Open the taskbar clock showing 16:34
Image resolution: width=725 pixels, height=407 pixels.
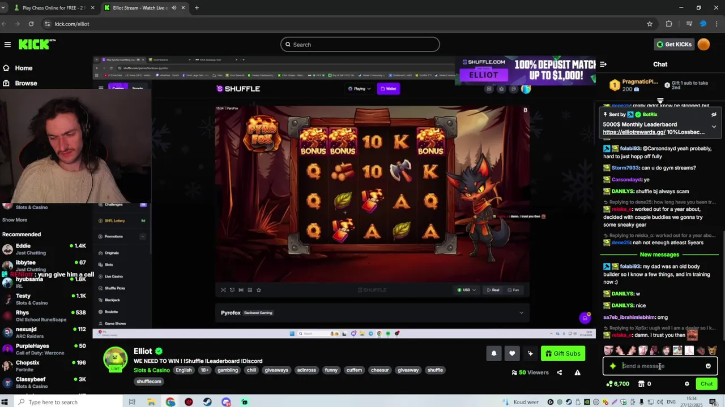(x=692, y=402)
